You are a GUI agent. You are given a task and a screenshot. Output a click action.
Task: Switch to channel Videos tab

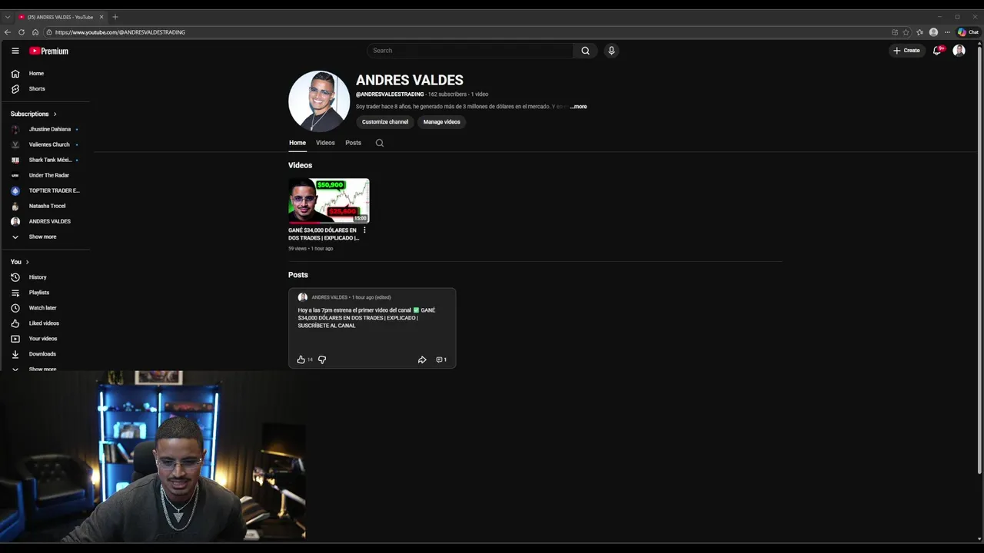(x=325, y=143)
